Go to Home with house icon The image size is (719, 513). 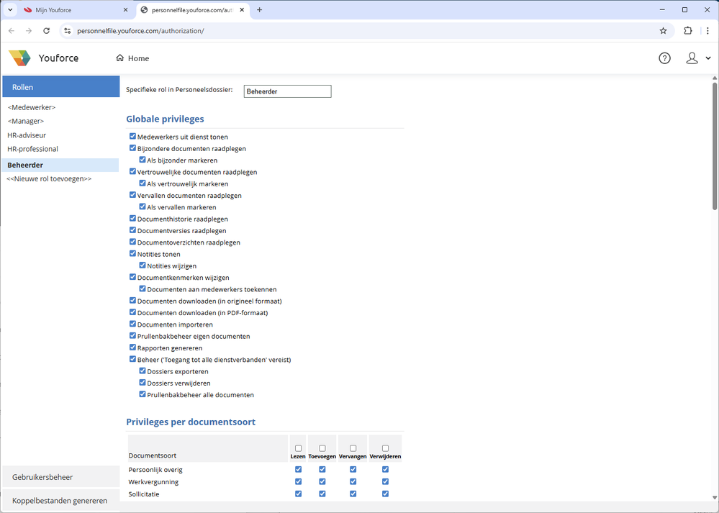click(x=132, y=58)
